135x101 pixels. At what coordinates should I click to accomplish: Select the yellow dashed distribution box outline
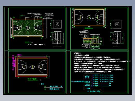[x=92, y=82]
